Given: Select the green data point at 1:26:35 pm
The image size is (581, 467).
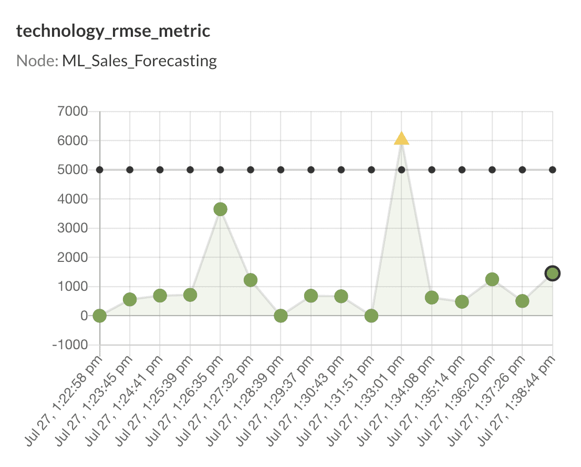Looking at the screenshot, I should point(221,209).
